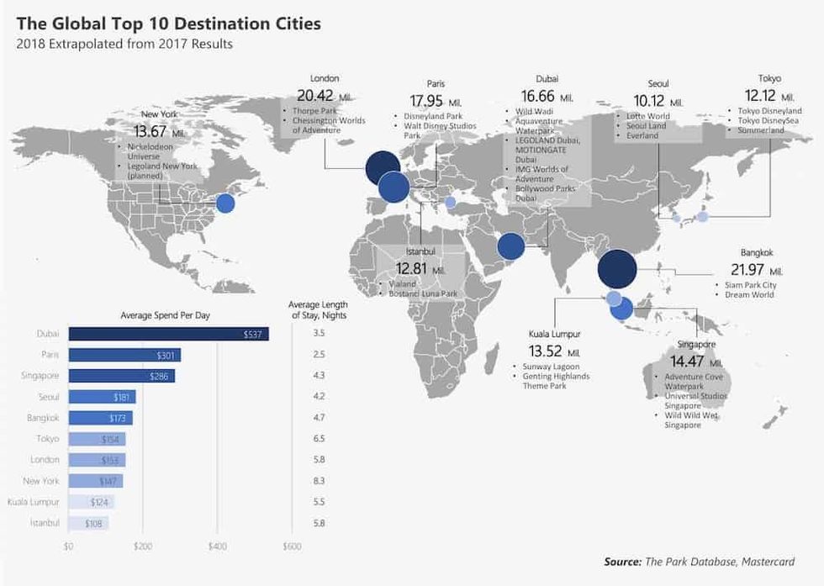Click the Dubai bubble on the Arabian Peninsula
This screenshot has width=824, height=586.
click(510, 246)
